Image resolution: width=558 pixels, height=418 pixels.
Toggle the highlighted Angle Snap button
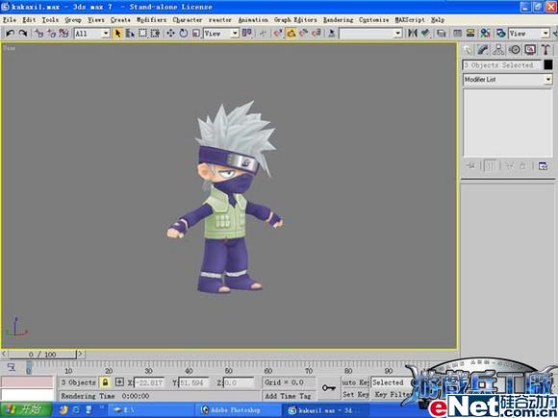291,34
